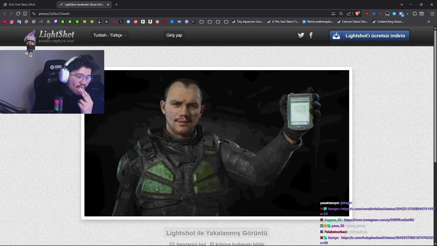437x246 pixels.
Task: Open the YouTube bookmark icon
Action: pyautogui.click(x=4, y=22)
